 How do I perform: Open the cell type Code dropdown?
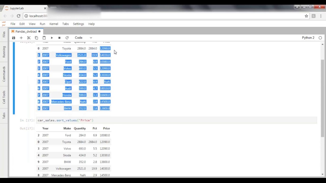pyautogui.click(x=83, y=38)
